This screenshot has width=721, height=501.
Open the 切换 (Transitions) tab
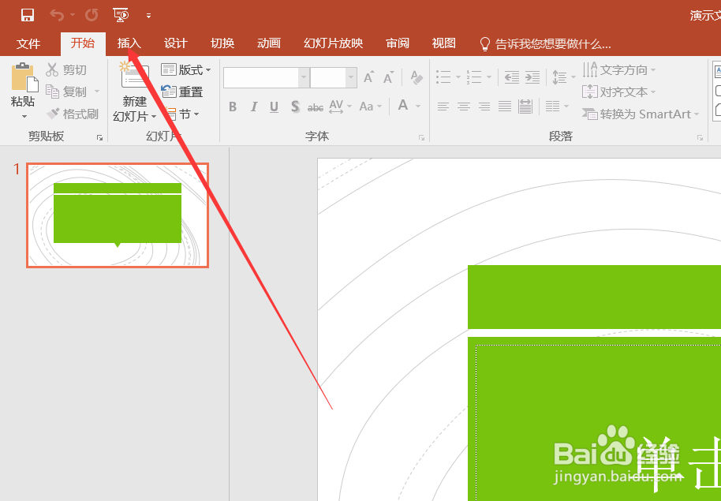[222, 43]
